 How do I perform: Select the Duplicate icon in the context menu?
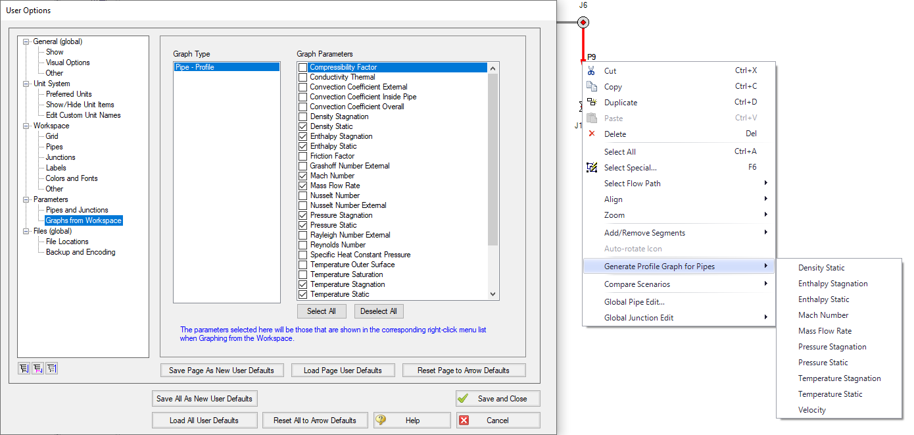click(592, 102)
